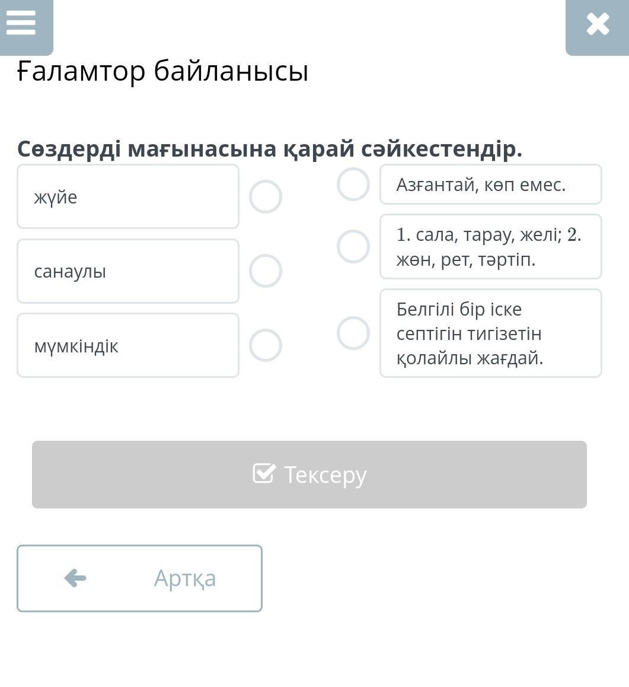
Task: Click the қолайлы жағдай definition card
Action: pyautogui.click(x=490, y=333)
